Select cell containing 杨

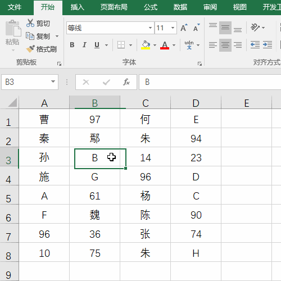[146, 195]
